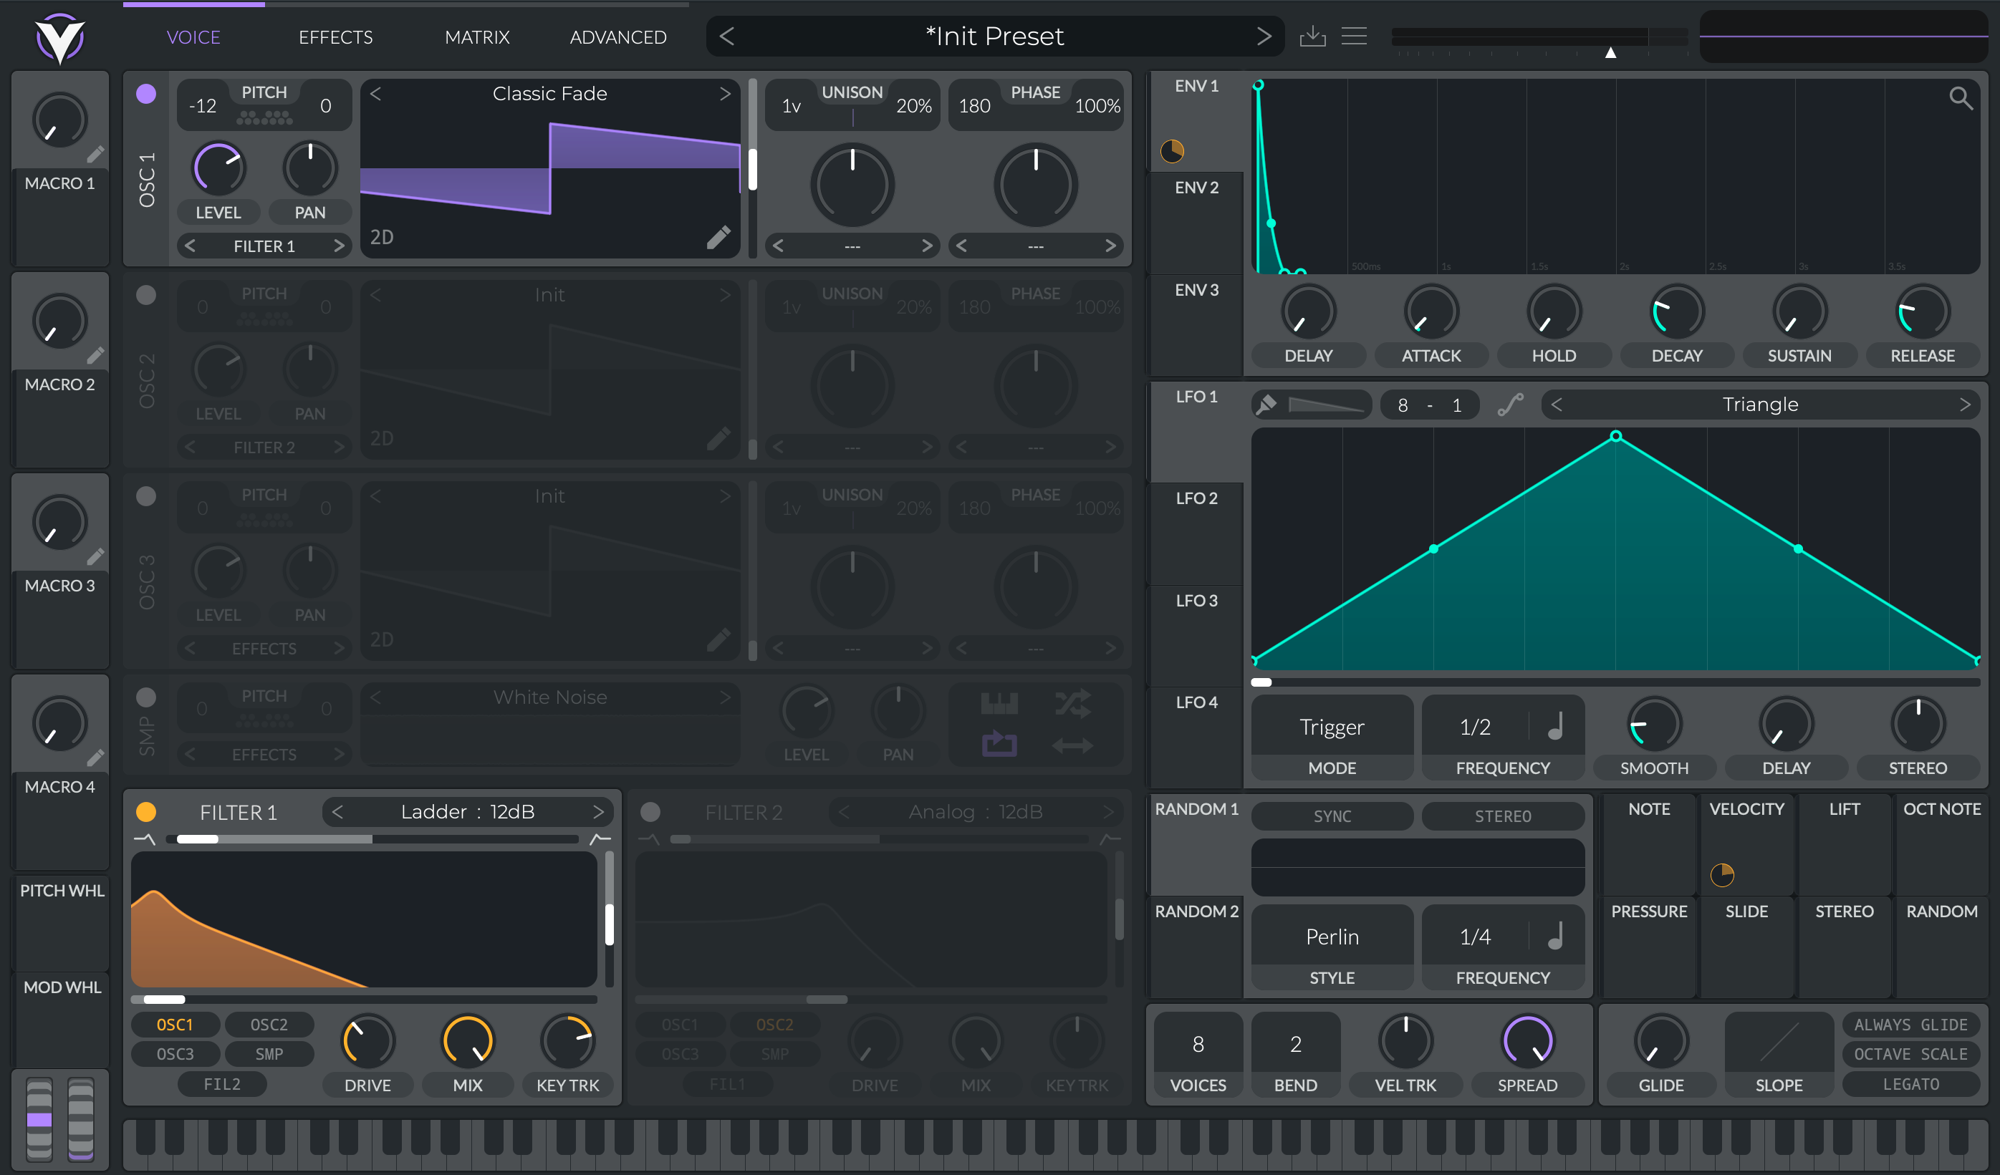Enable the sampler SMP power button
Screen dimensions: 2000x1175
tap(146, 697)
